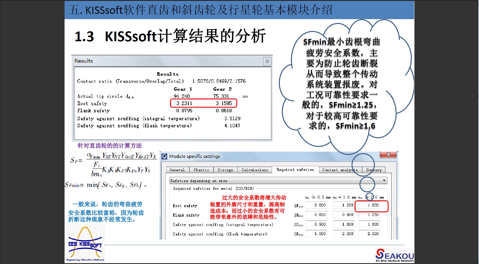This screenshot has height=264, width=479.
Task: Click Gear 1 tip circle value 94.240
Action: pos(182,96)
